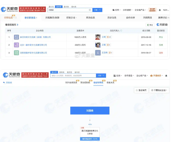This screenshot has width=174, height=142.
Task: Click the 导出 export button
Action: pos(150,25)
